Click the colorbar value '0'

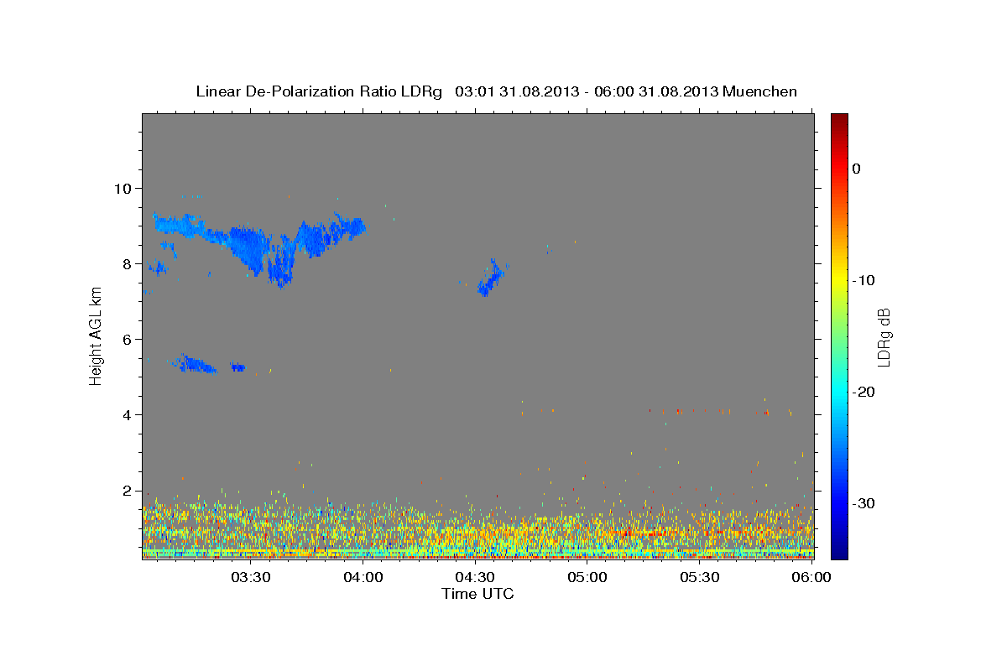tap(857, 169)
